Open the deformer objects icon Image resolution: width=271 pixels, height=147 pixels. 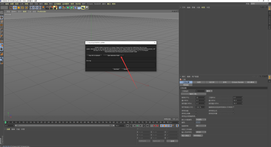(75, 7)
